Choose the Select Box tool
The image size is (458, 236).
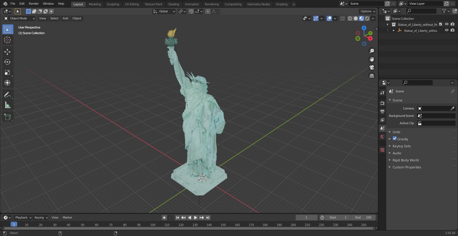(x=7, y=29)
